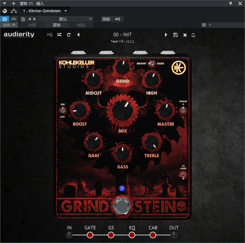The height and width of the screenshot is (243, 245).
Task: Adjust the HIGH knob
Action: pyautogui.click(x=151, y=79)
